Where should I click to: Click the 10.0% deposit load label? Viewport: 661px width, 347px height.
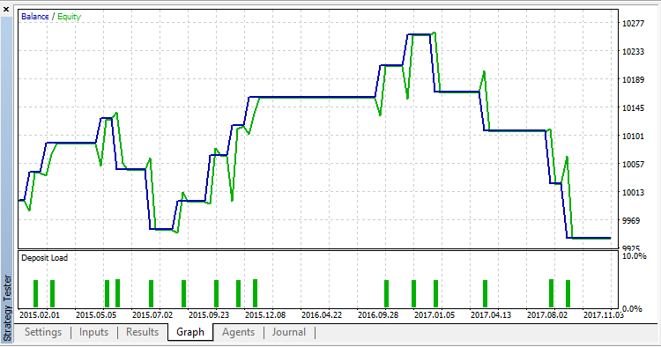pyautogui.click(x=634, y=256)
